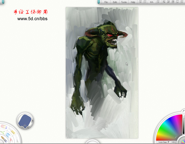Viewport: 185px width, 144px height.
Task: Increase brush size with plus button
Action: [28, 128]
